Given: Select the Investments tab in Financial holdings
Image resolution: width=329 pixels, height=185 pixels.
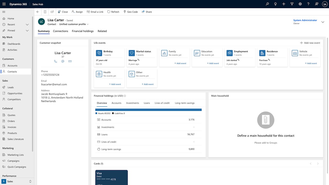Looking at the screenshot, I should point(132,103).
